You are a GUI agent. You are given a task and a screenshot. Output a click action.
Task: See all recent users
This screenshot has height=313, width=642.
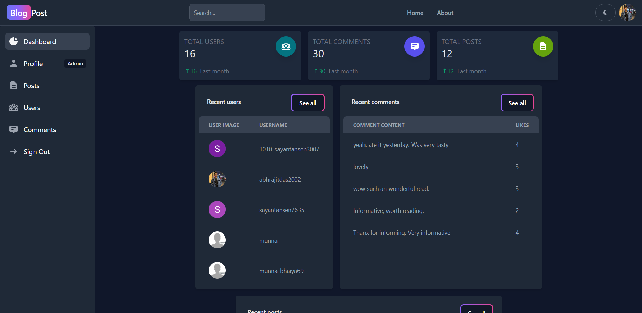coord(308,103)
